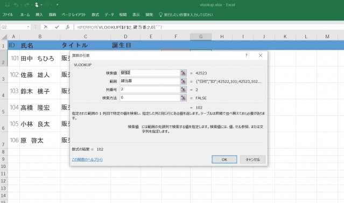Open the Customize Quick Access Toolbar arrow

pos(57,5)
